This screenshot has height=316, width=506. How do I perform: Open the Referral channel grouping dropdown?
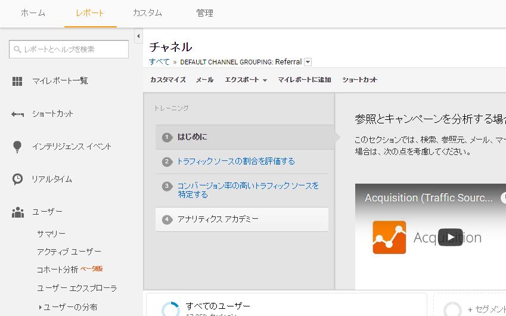click(308, 62)
